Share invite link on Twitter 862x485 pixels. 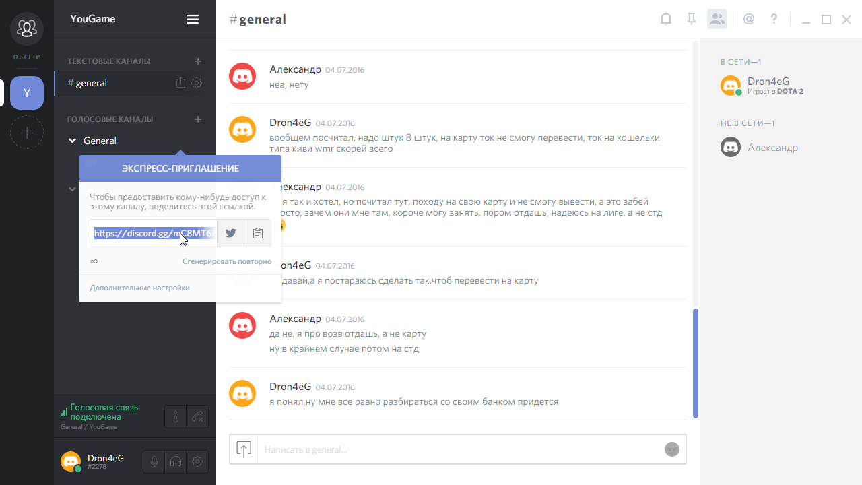231,233
